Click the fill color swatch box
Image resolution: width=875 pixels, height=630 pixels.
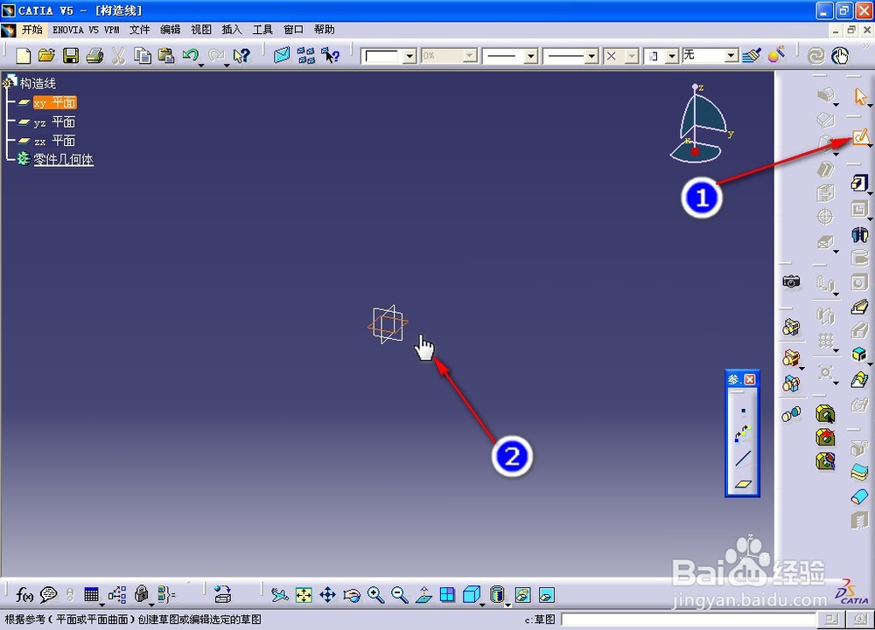point(382,56)
